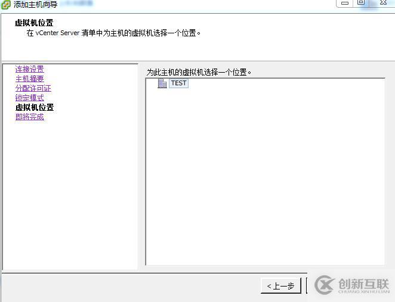Screen dimensions: 395x302
Task: Click the 添加主机向导 title bar text
Action: [36, 5]
